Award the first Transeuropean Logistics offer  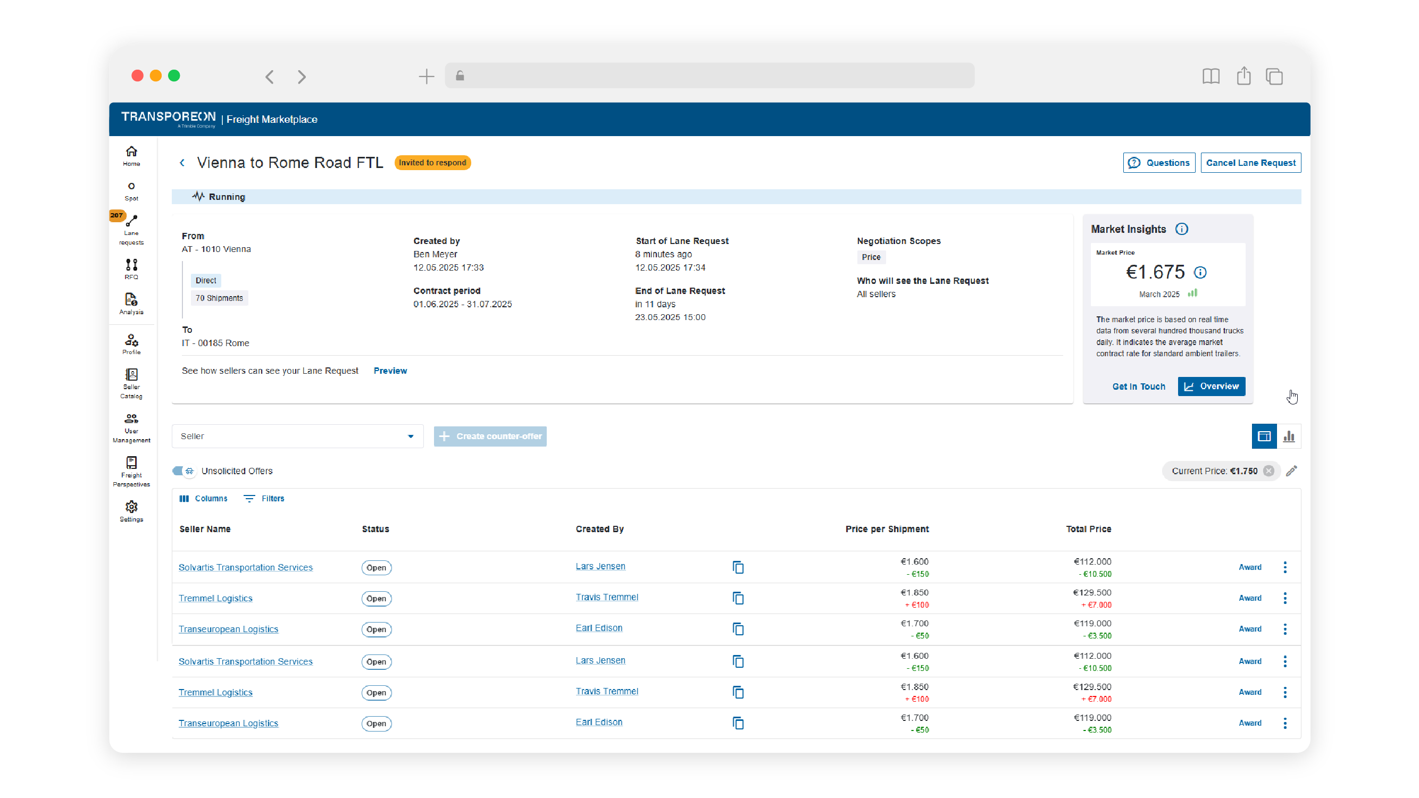tap(1249, 629)
